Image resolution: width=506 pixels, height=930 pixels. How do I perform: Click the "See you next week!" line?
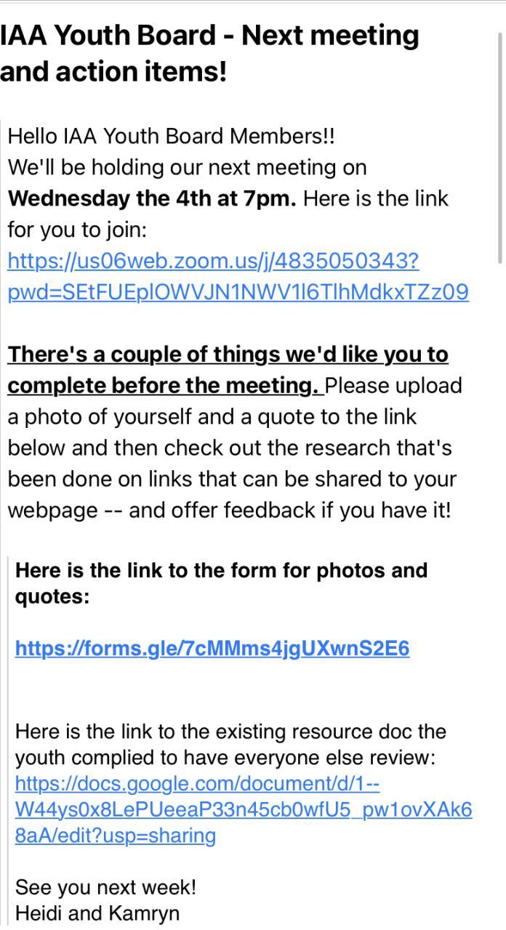point(105,887)
